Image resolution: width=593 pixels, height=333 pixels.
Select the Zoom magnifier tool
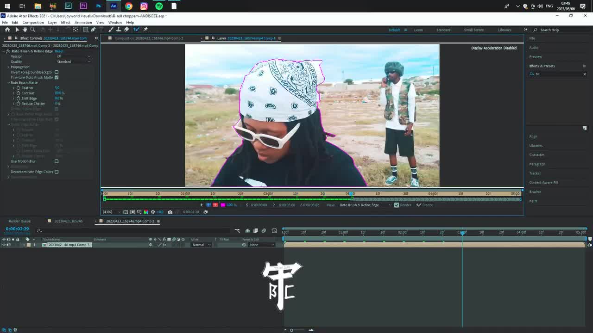tap(32, 30)
